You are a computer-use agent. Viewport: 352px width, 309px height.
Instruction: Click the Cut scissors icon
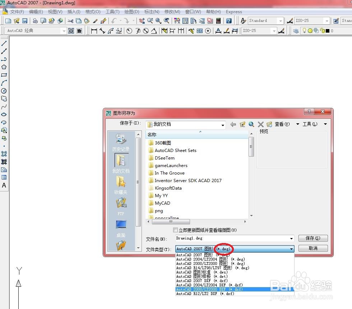click(70, 21)
